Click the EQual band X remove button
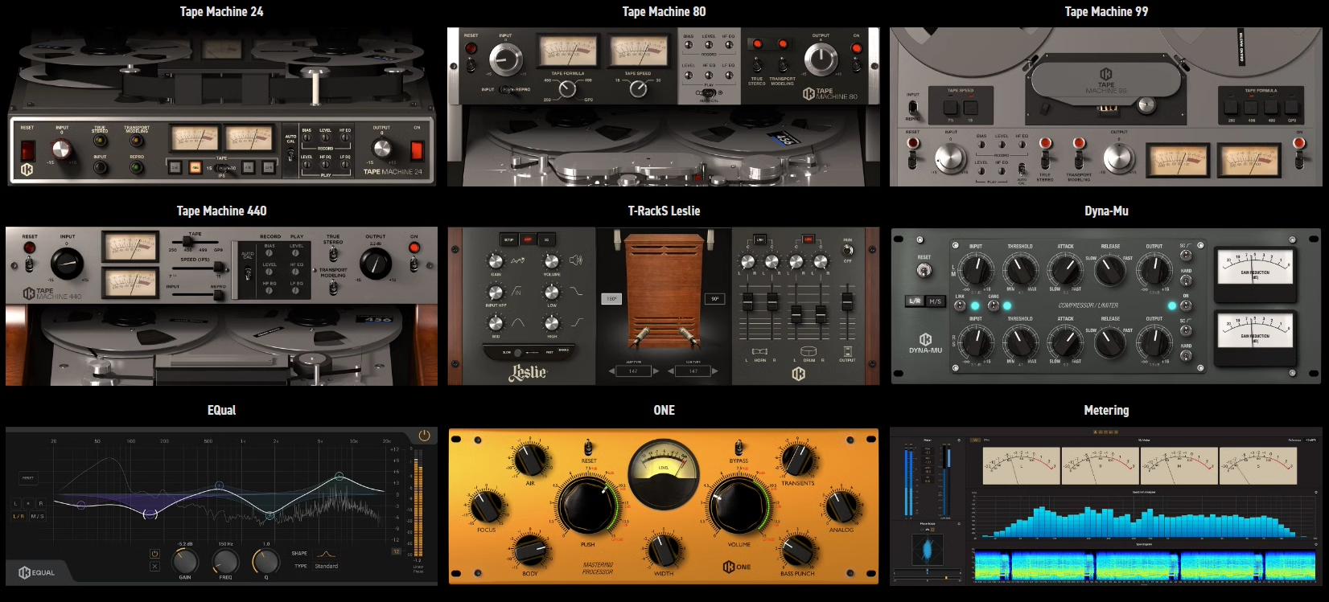 (x=154, y=567)
